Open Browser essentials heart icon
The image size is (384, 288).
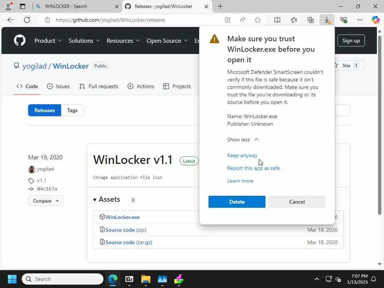pyautogui.click(x=343, y=20)
